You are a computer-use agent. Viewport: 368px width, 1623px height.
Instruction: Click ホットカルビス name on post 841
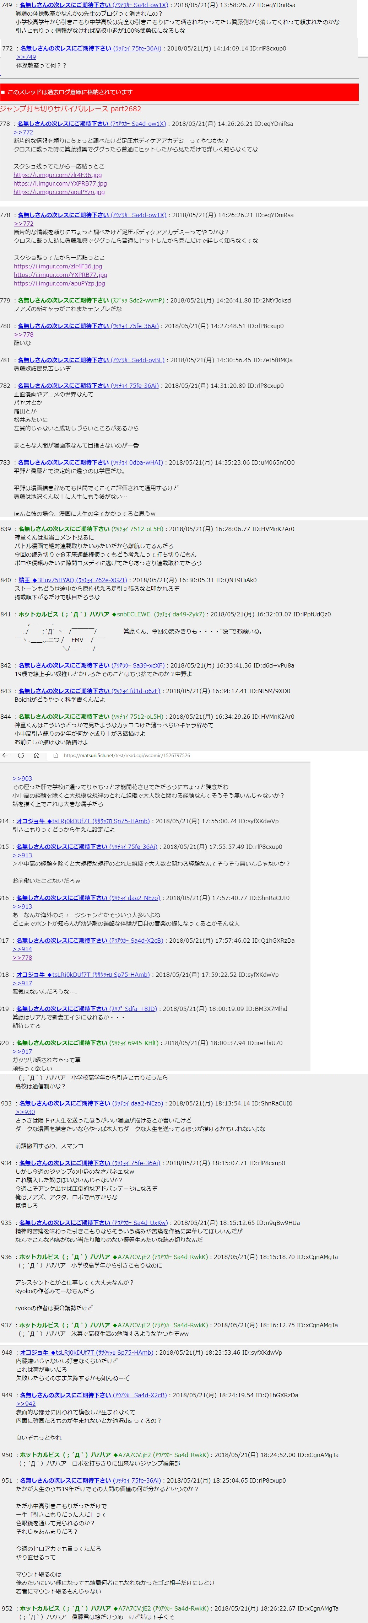tap(38, 614)
